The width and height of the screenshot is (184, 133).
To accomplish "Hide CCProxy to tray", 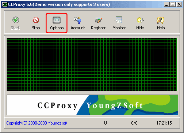I will [x=140, y=23].
